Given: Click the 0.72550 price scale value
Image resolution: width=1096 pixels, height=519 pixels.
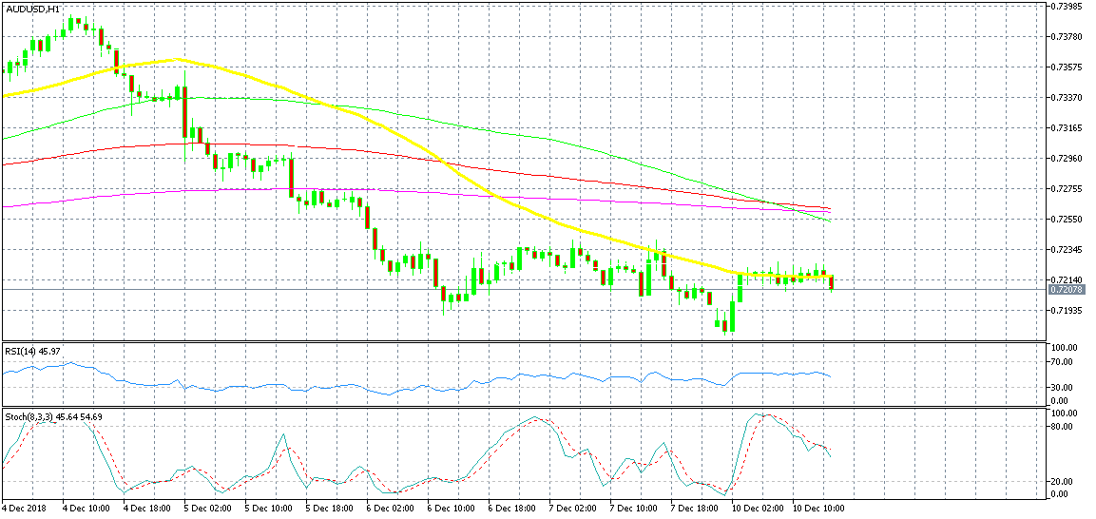Looking at the screenshot, I should click(x=1066, y=220).
